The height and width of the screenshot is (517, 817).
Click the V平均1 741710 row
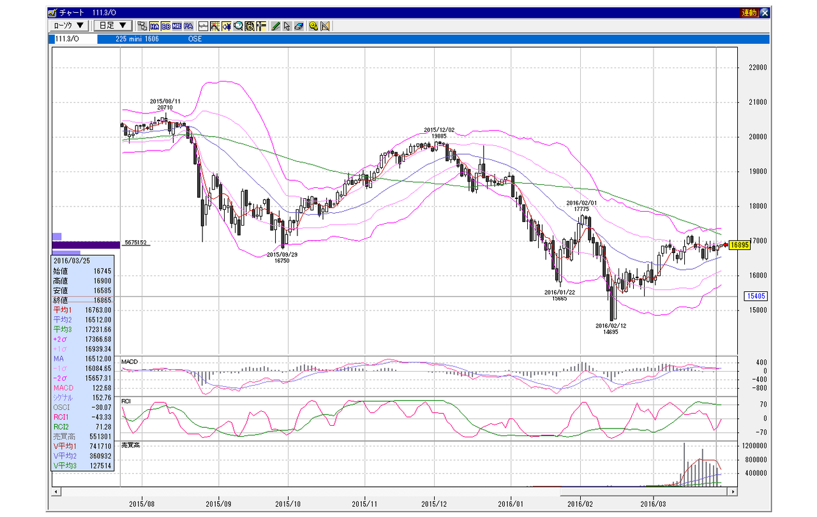click(82, 446)
